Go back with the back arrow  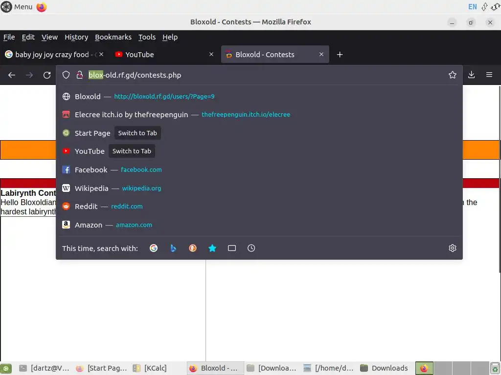coord(12,75)
